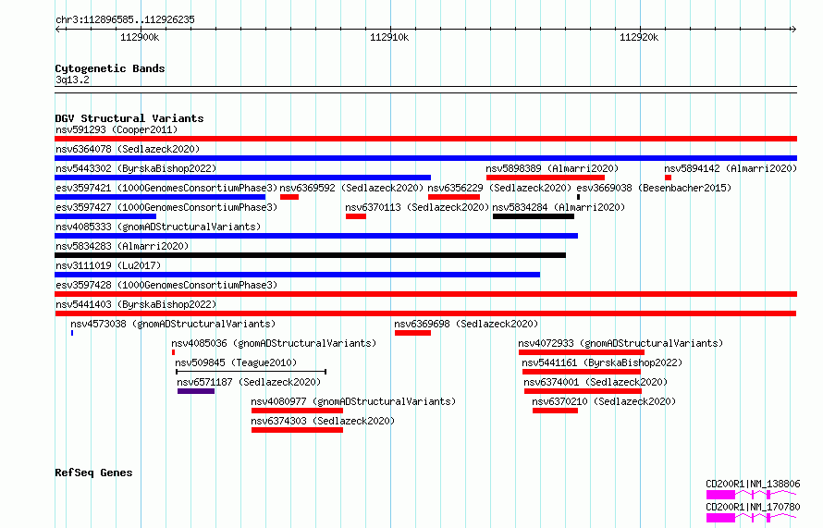Click the nsv6374001 (Sedlazeck2020) label
The image size is (823, 528).
(x=596, y=382)
